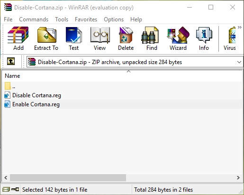This screenshot has height=195, width=244.
Task: Click the password key status icon
Action: pos(15,189)
